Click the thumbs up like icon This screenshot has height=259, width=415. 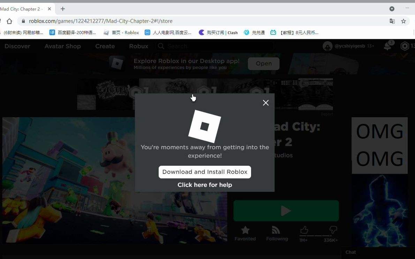pyautogui.click(x=304, y=230)
